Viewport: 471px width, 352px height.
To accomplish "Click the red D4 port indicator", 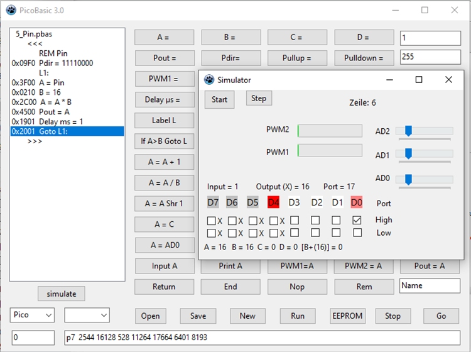I will 273,202.
